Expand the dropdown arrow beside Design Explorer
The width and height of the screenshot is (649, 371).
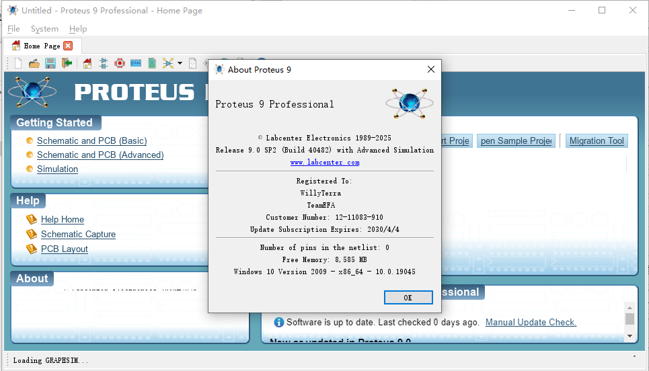(180, 63)
